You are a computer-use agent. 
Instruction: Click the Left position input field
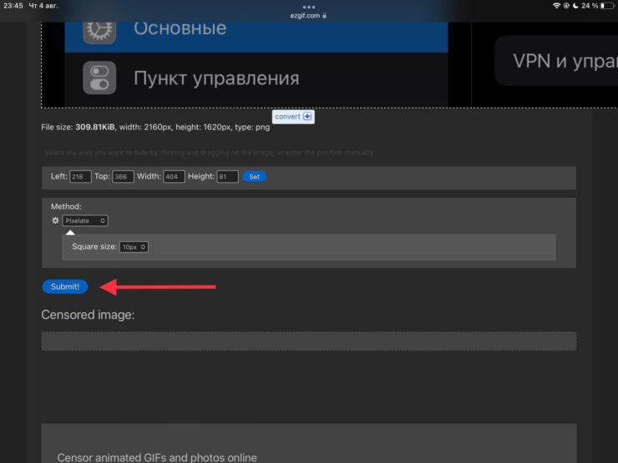tap(80, 177)
